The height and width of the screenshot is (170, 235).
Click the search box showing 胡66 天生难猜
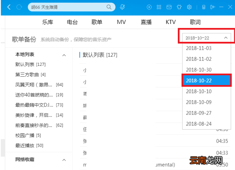72,7
